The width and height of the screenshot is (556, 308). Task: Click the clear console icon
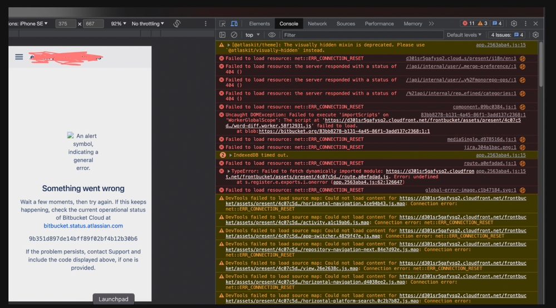point(234,35)
